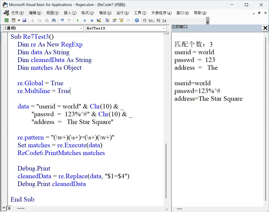Click the Toolbox wrench icon
Viewport: 269px width, 212px height.
(x=129, y=20)
